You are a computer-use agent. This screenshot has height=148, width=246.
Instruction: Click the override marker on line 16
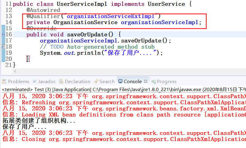3,34
